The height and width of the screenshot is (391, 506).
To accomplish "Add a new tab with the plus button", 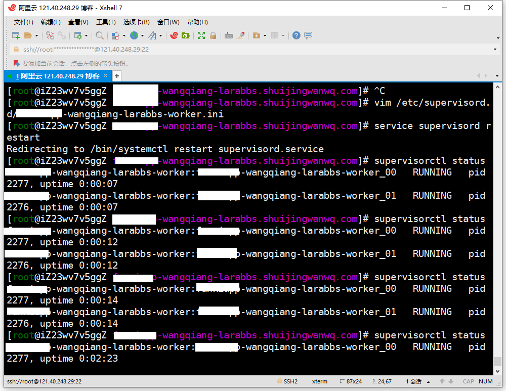I will pyautogui.click(x=116, y=76).
